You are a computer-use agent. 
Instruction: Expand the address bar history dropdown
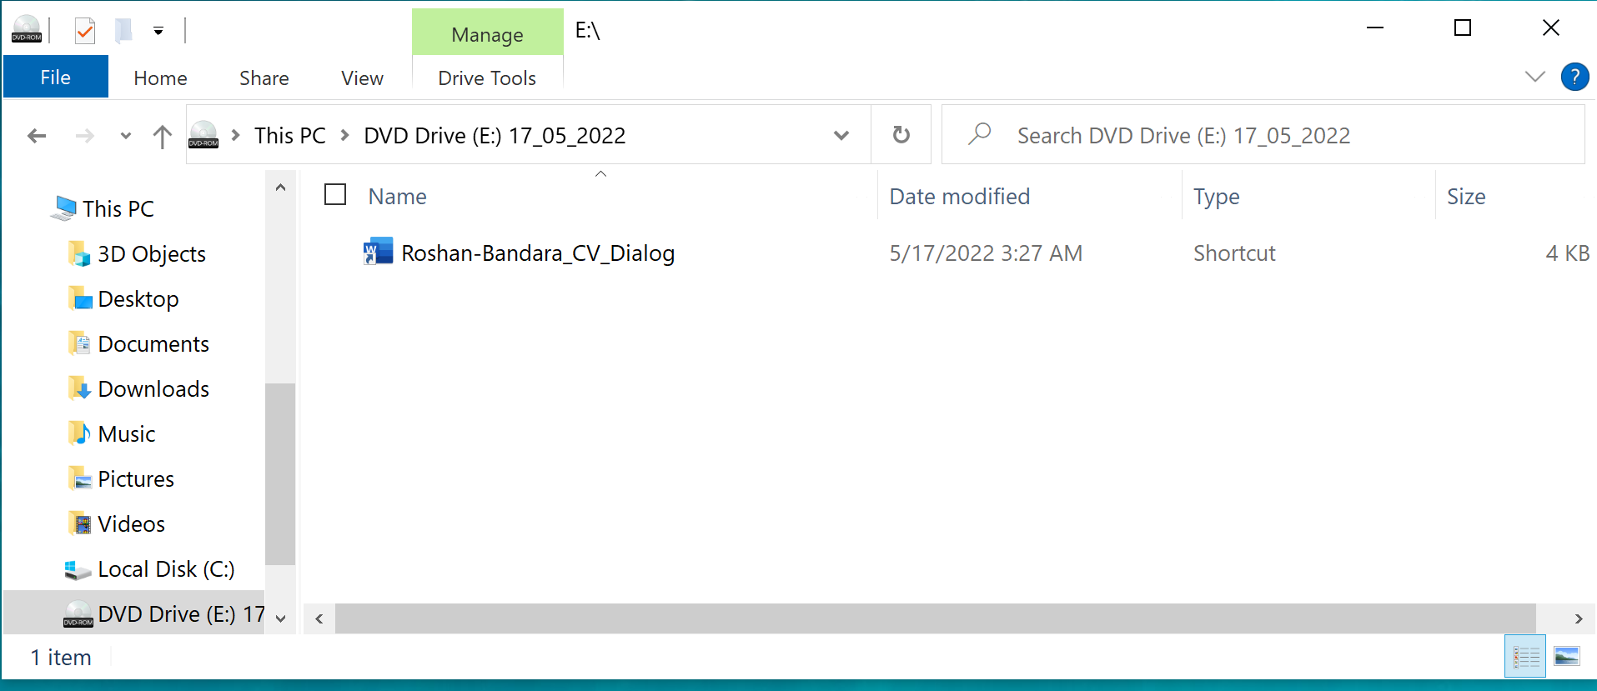(841, 135)
